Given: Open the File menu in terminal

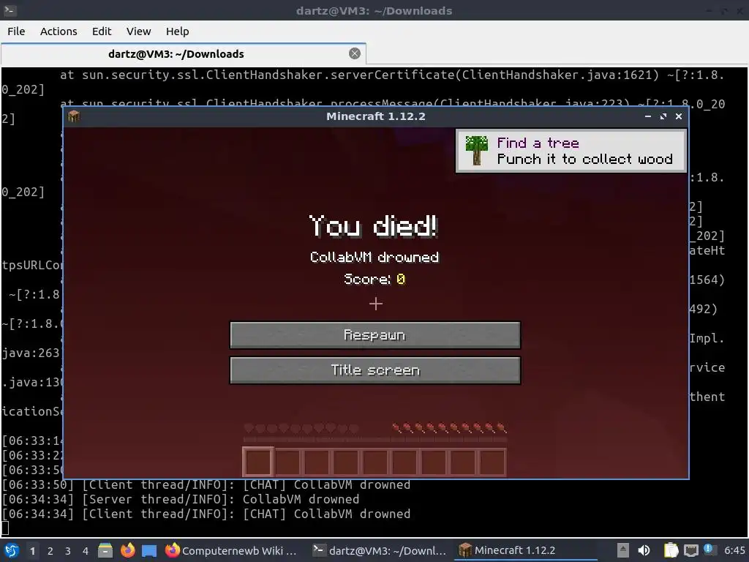Looking at the screenshot, I should [x=16, y=31].
